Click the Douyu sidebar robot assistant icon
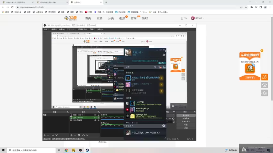 click(264, 93)
